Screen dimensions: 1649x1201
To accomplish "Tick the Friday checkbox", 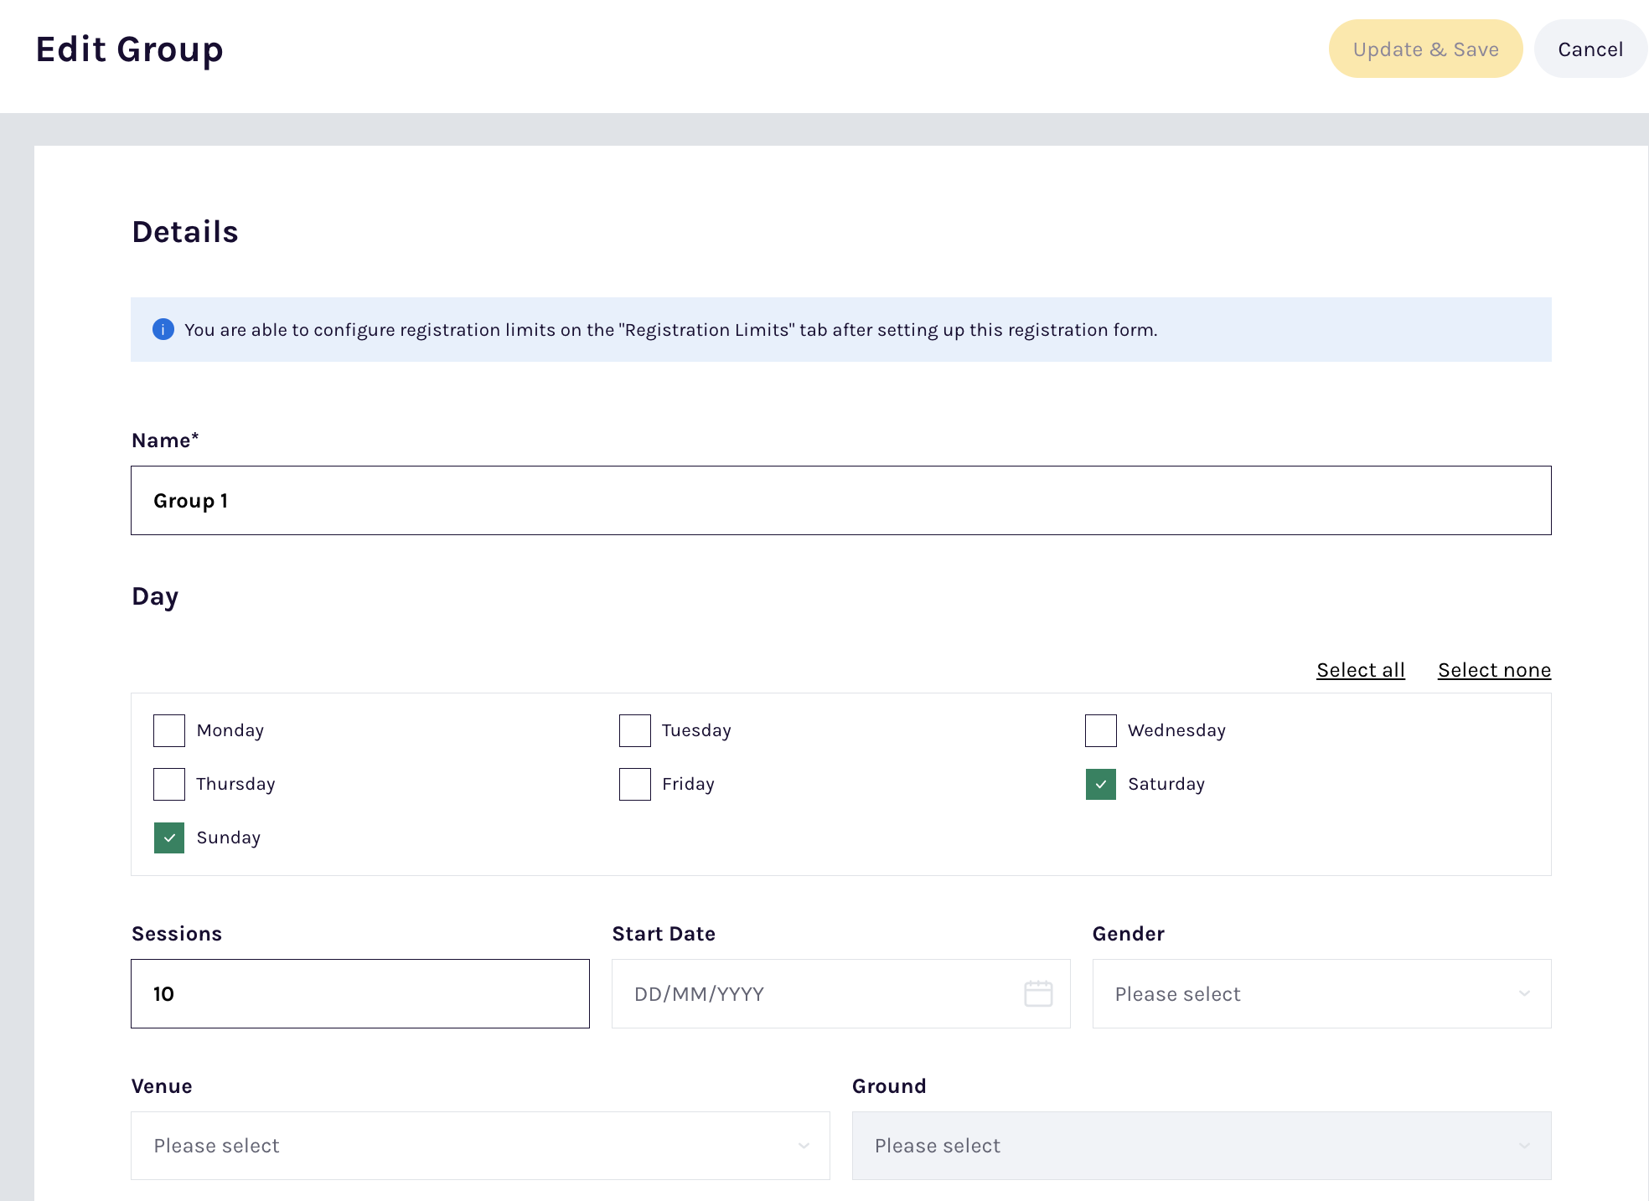I will coord(635,784).
